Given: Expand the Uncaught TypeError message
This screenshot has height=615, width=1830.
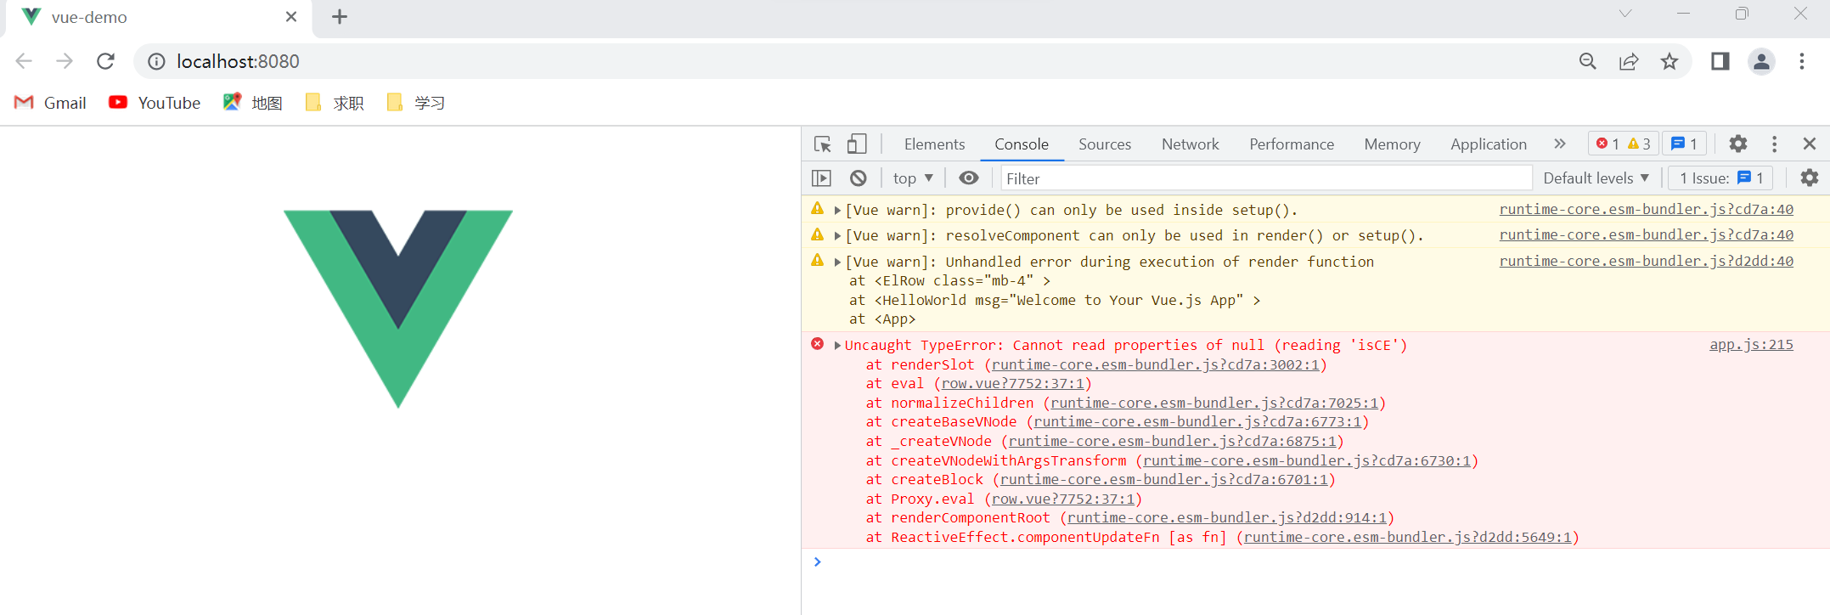Looking at the screenshot, I should (837, 345).
